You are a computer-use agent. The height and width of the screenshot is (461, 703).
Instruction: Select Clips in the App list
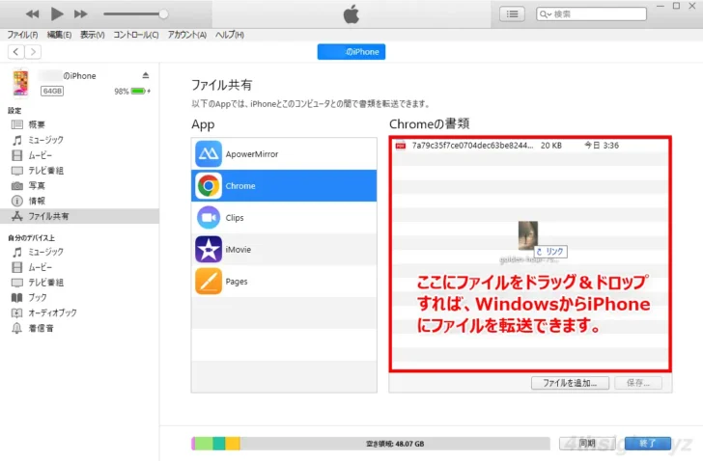[x=284, y=218]
